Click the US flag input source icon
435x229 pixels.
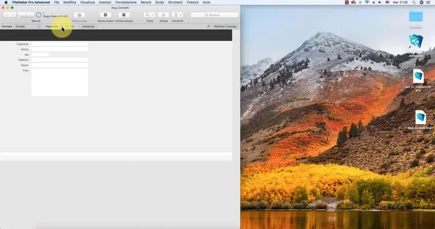[387, 2]
